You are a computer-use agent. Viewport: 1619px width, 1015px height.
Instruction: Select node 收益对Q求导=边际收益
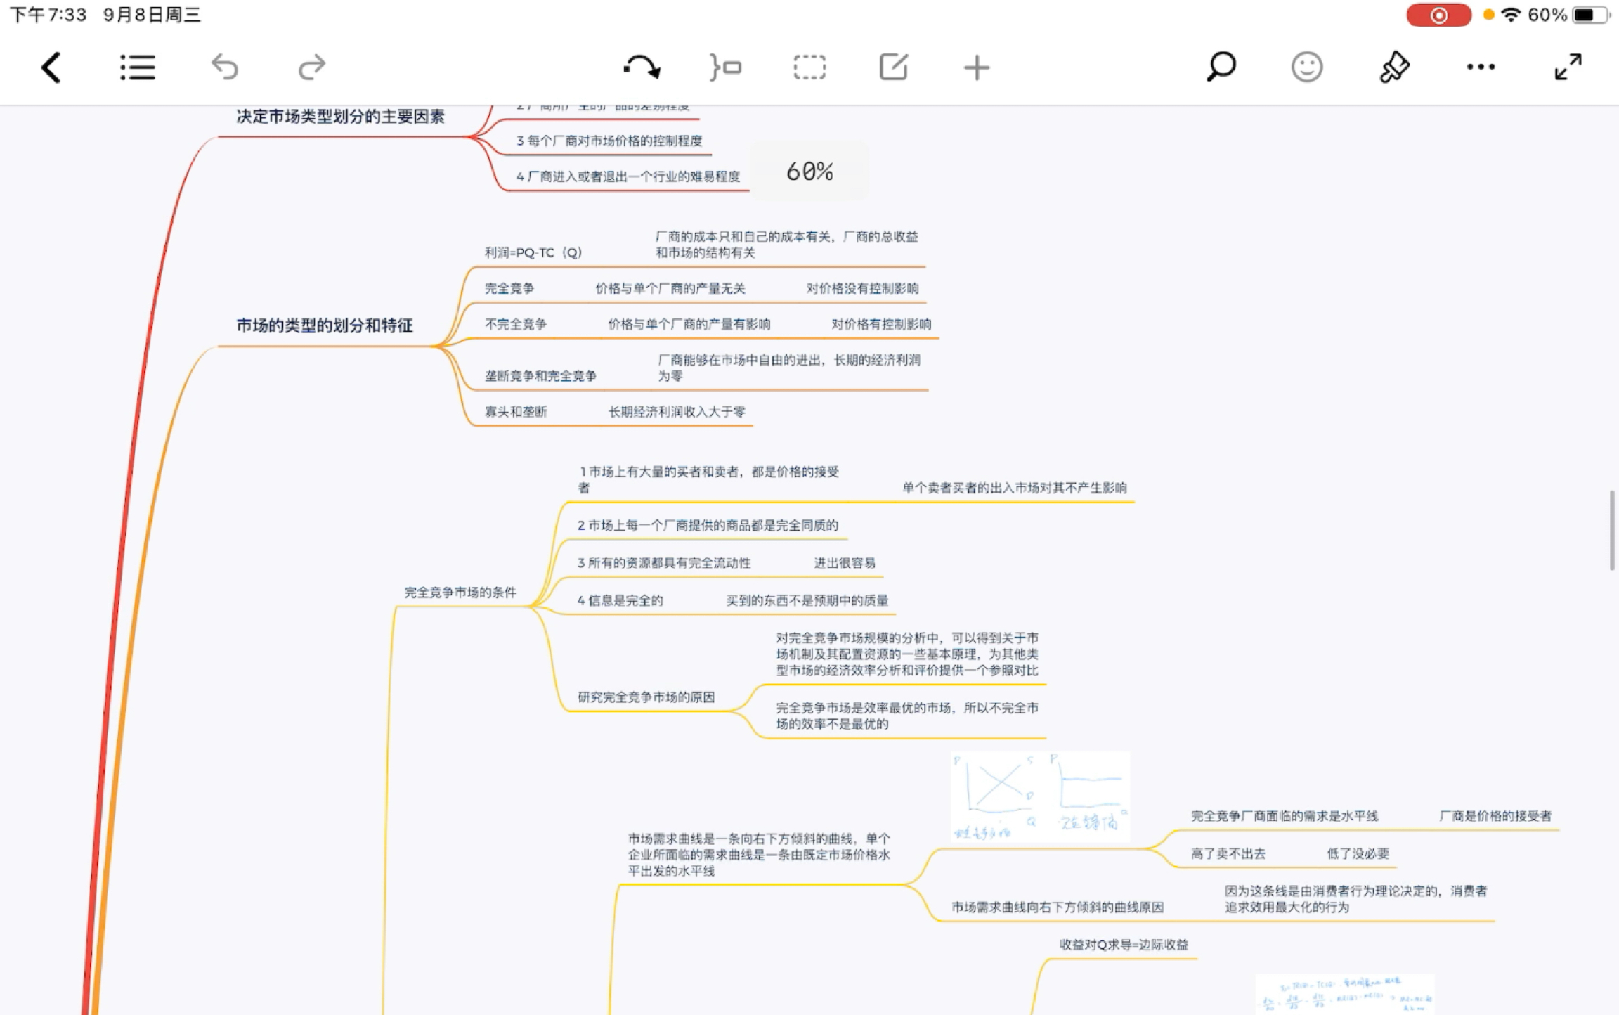click(1124, 945)
